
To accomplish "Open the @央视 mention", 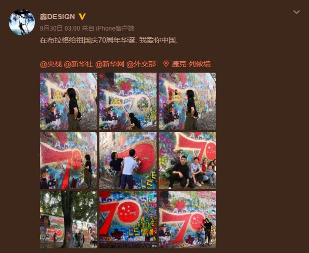I will coord(51,64).
